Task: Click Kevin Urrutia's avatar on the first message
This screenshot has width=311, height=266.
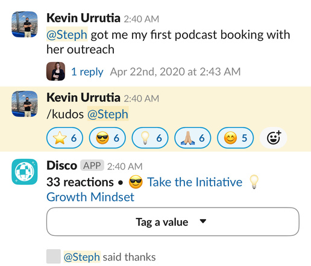Action: click(25, 24)
